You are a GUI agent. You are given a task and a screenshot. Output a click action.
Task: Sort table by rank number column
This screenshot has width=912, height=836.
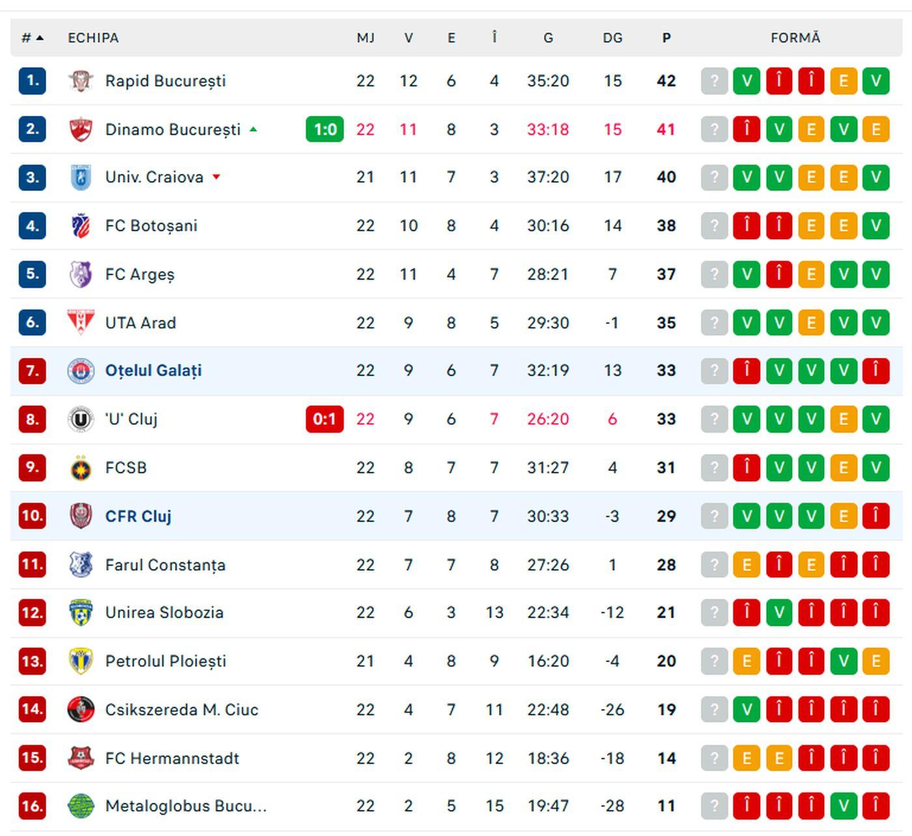31,38
